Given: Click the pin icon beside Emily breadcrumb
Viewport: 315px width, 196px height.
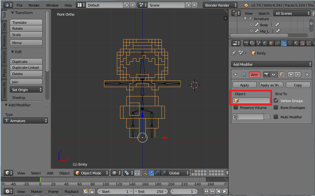Looking at the screenshot, I should (x=234, y=53).
